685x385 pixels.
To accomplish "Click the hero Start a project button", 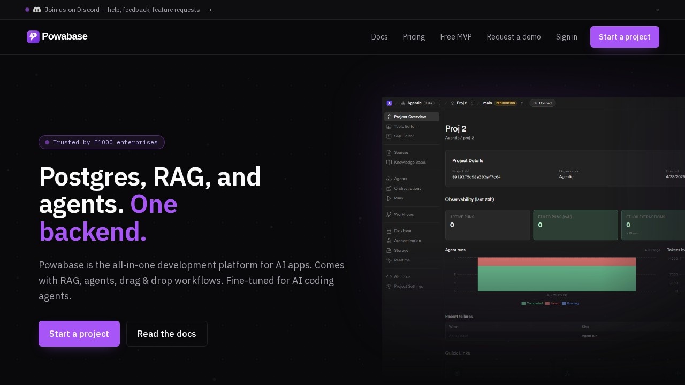I will [x=79, y=334].
